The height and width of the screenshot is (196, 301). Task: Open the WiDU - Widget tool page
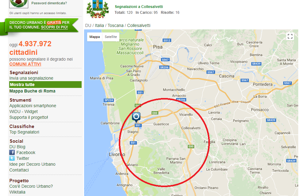[24, 111]
